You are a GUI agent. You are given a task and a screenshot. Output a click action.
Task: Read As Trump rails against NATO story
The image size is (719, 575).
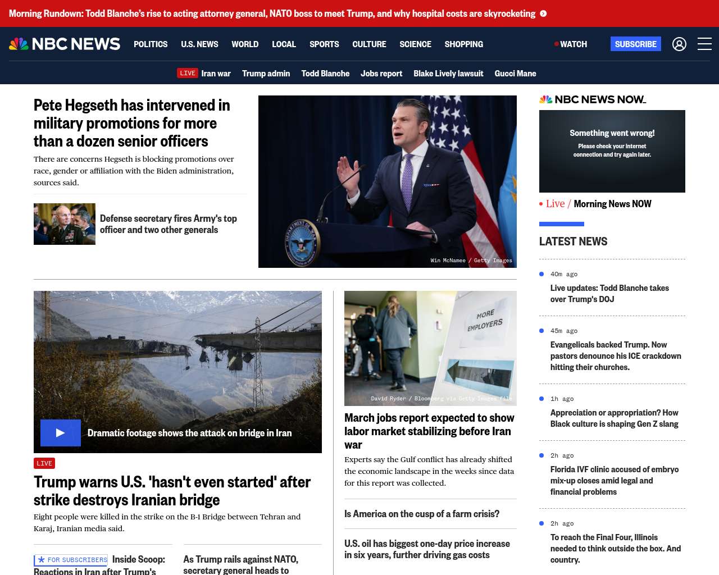[240, 564]
